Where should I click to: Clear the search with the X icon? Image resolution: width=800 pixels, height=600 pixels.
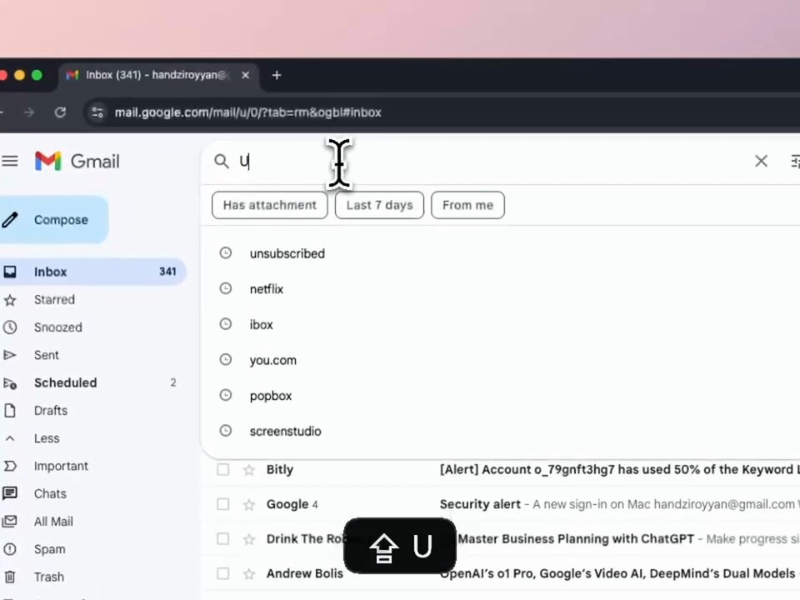tap(761, 161)
